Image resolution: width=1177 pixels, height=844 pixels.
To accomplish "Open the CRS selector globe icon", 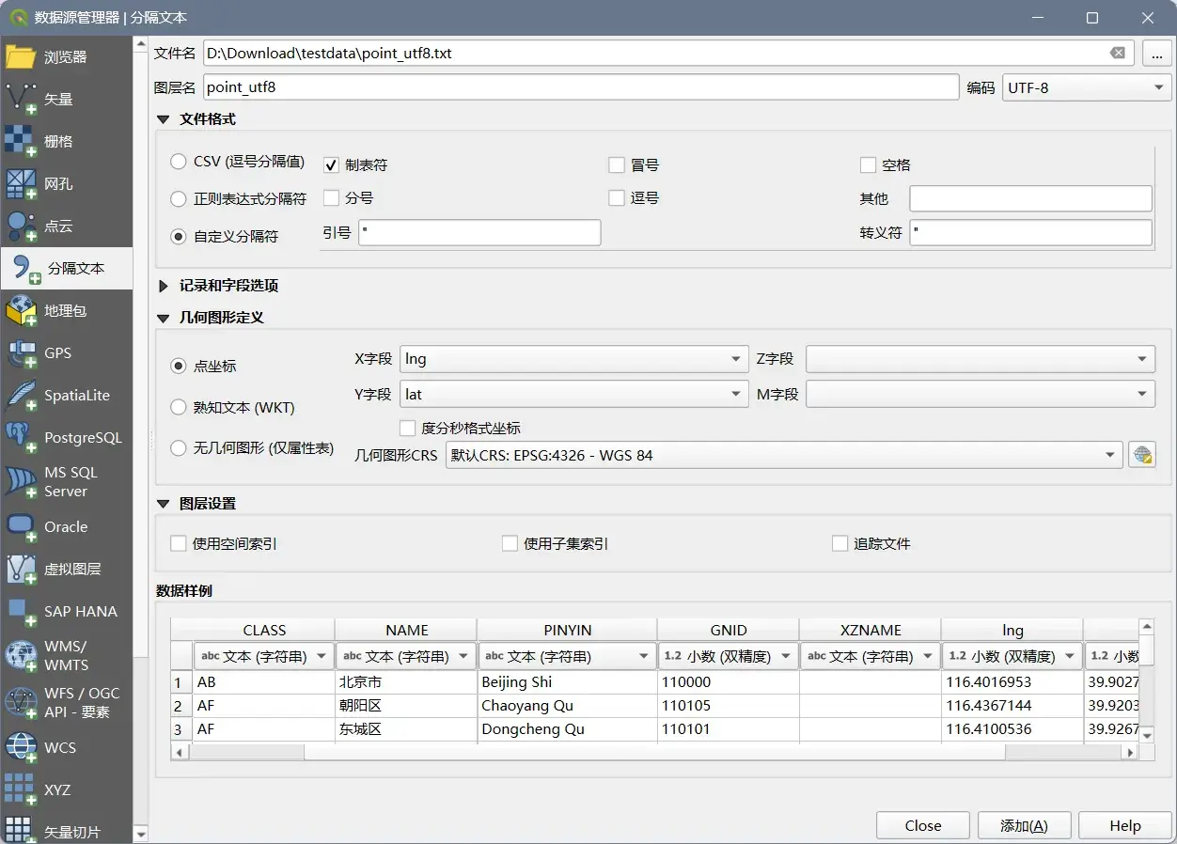I will 1142,455.
